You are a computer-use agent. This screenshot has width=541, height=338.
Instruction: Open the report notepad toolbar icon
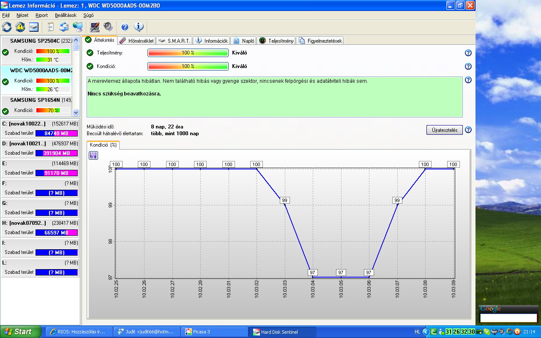tap(51, 27)
